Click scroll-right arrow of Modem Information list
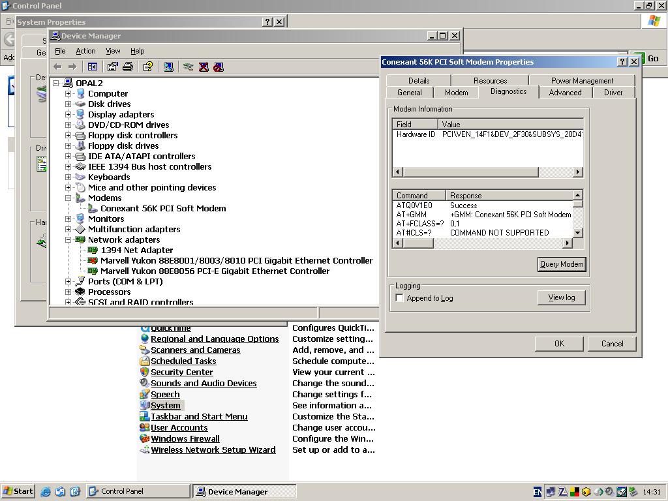This screenshot has height=501, width=668. [x=578, y=172]
